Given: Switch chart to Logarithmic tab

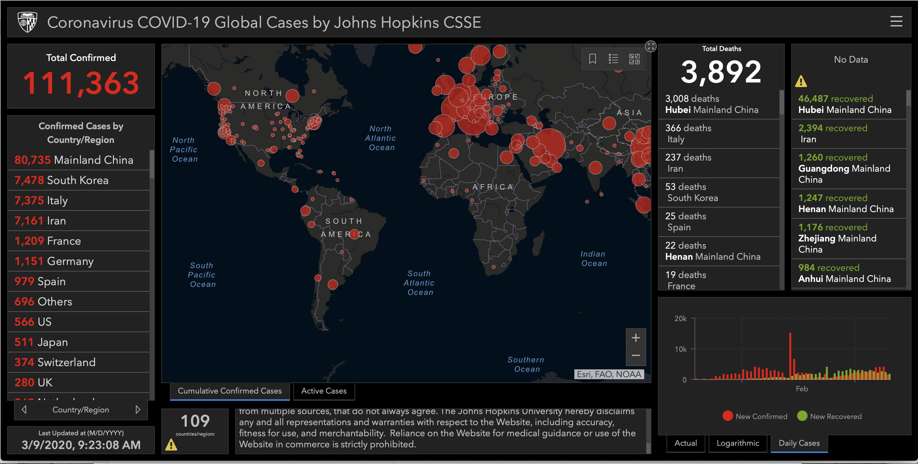Looking at the screenshot, I should click(x=738, y=443).
